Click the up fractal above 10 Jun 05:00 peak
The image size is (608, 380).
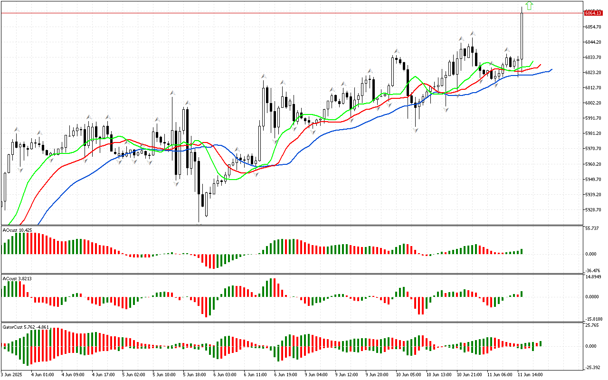395,50
